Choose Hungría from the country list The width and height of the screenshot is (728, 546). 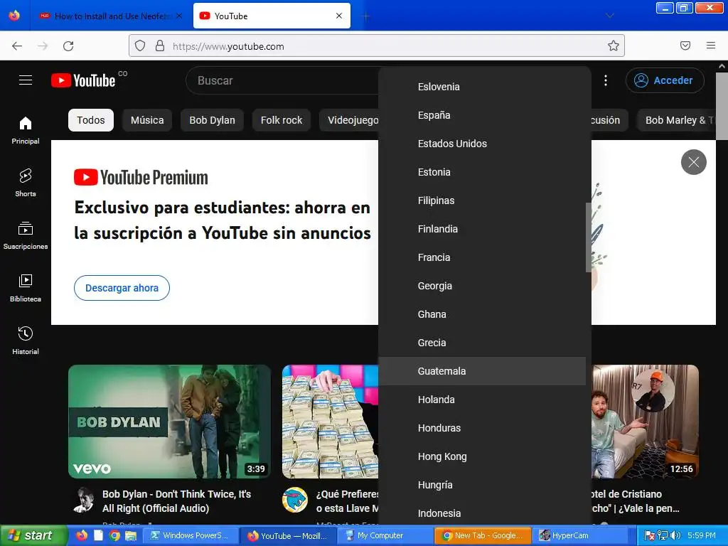pyautogui.click(x=482, y=485)
